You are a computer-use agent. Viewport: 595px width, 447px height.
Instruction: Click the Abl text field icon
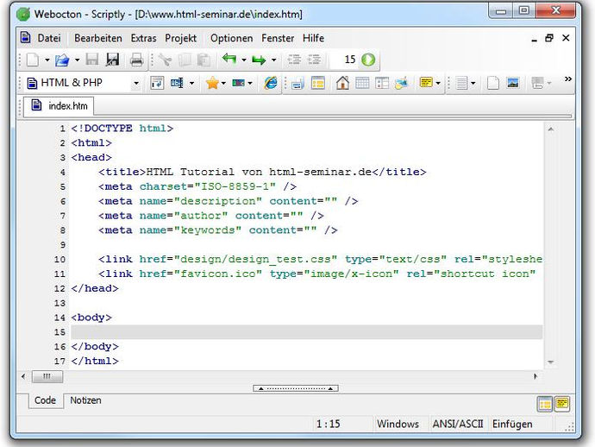tap(177, 83)
